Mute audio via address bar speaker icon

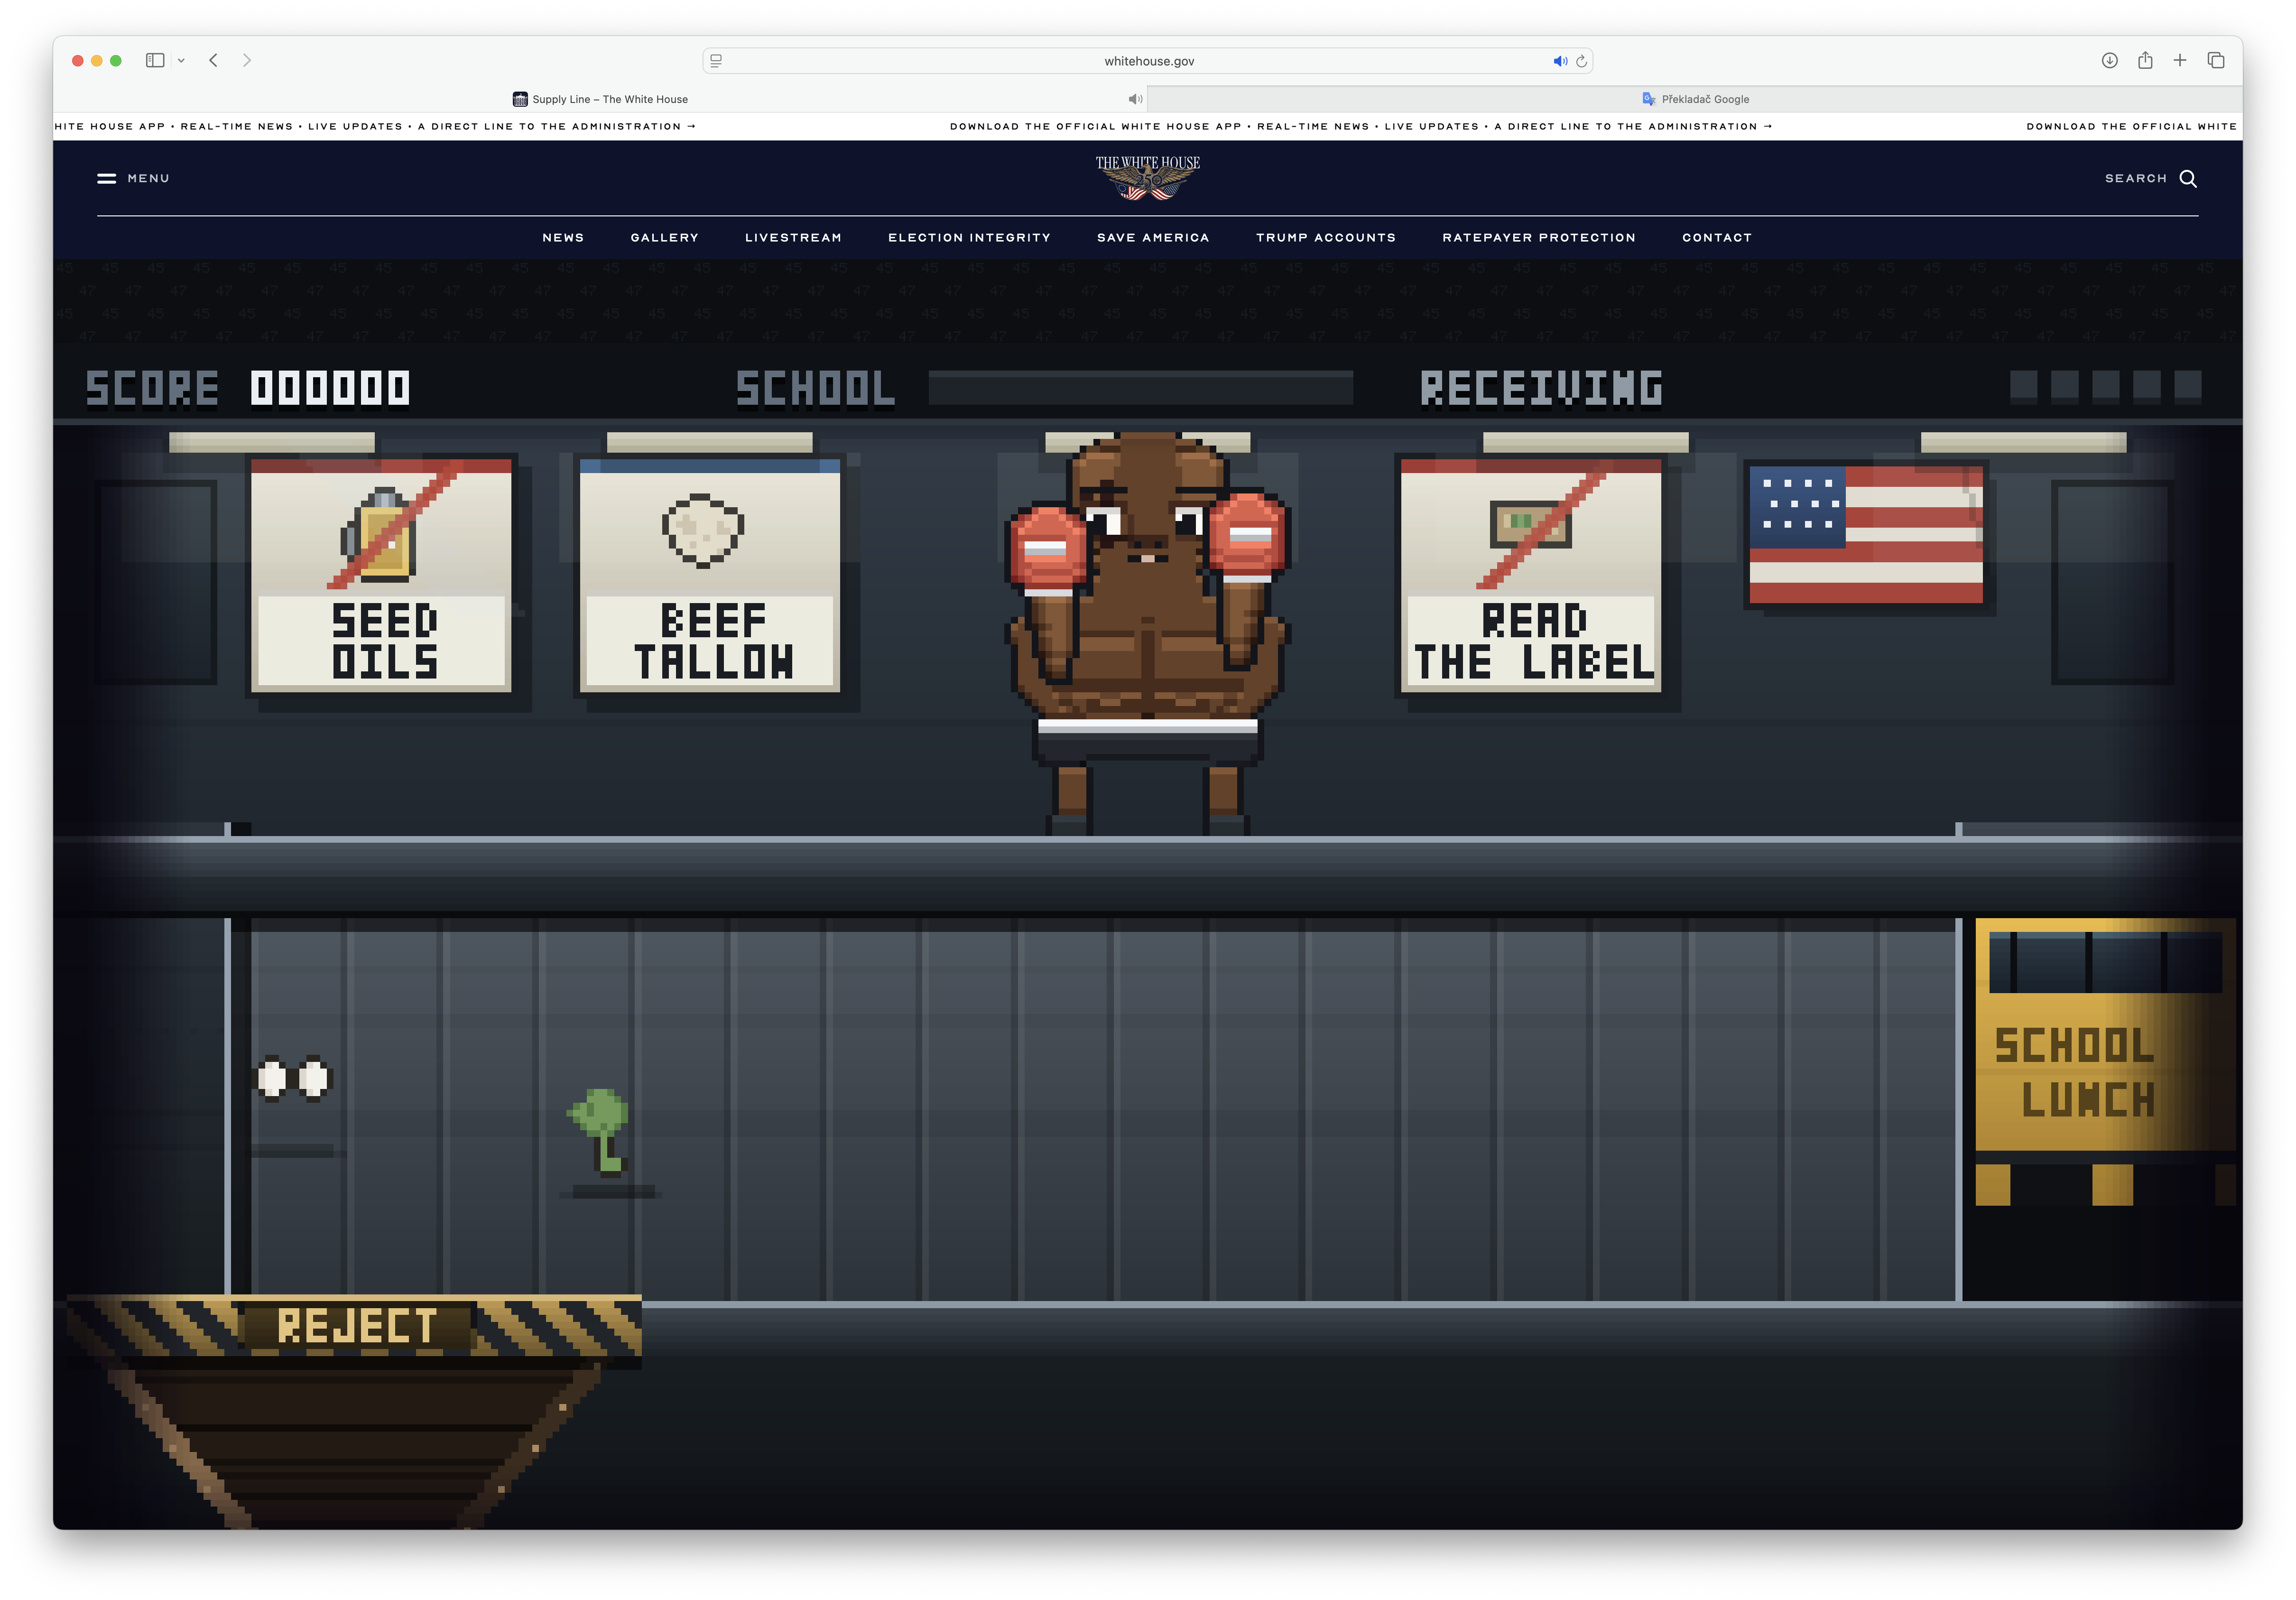[1559, 61]
